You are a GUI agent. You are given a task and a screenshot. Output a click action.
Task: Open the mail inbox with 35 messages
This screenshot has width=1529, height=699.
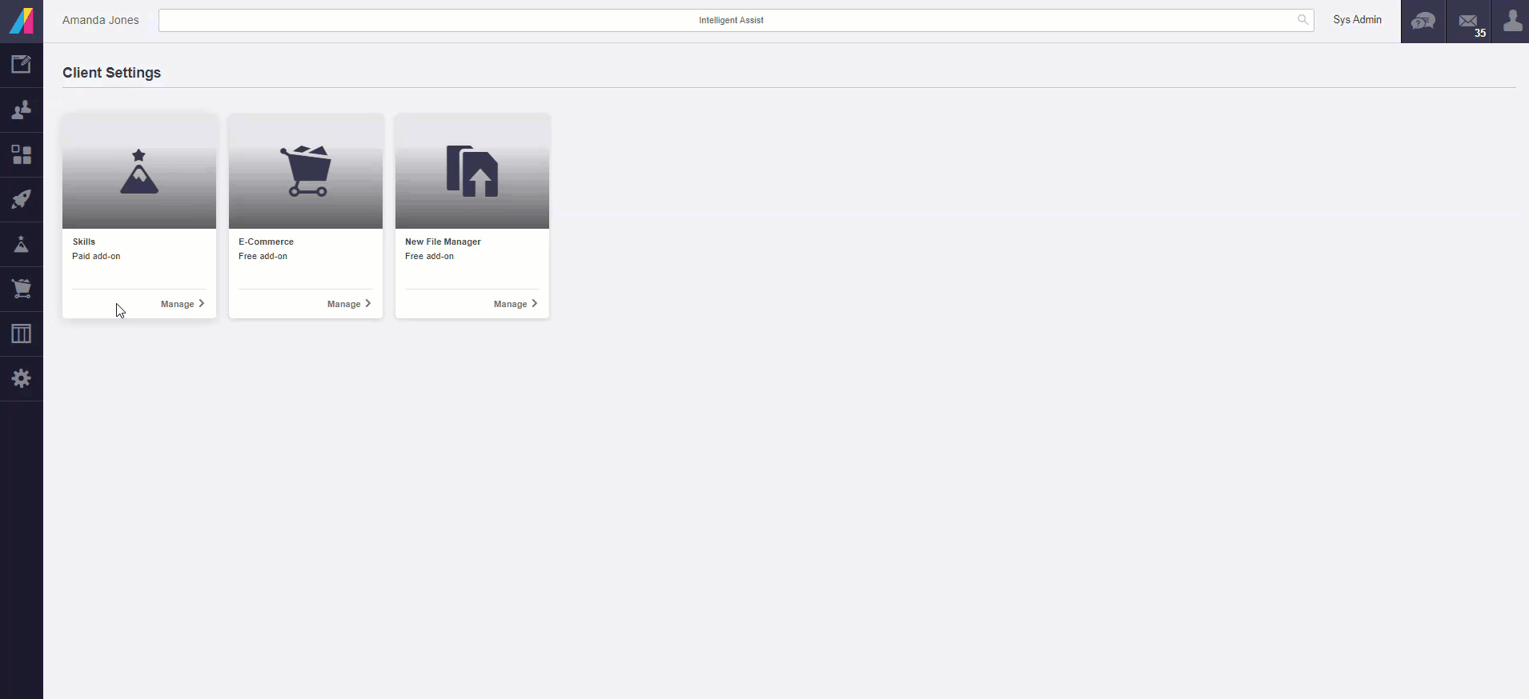[1468, 22]
